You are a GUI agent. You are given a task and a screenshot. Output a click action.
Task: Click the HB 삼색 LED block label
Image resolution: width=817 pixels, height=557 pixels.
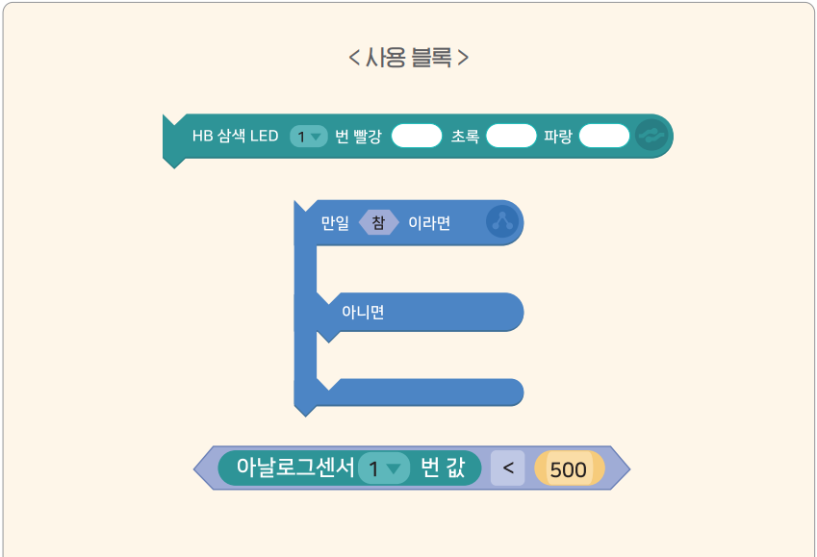click(235, 137)
